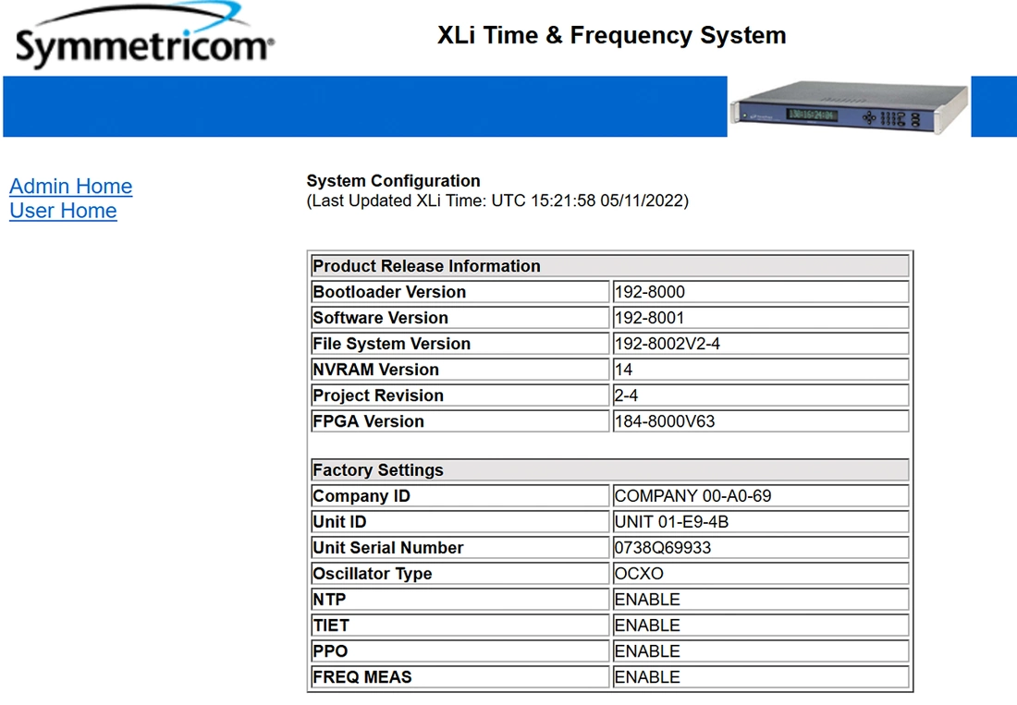This screenshot has height=705, width=1017.
Task: Click the Last Updated XLi Time line
Action: pos(497,201)
